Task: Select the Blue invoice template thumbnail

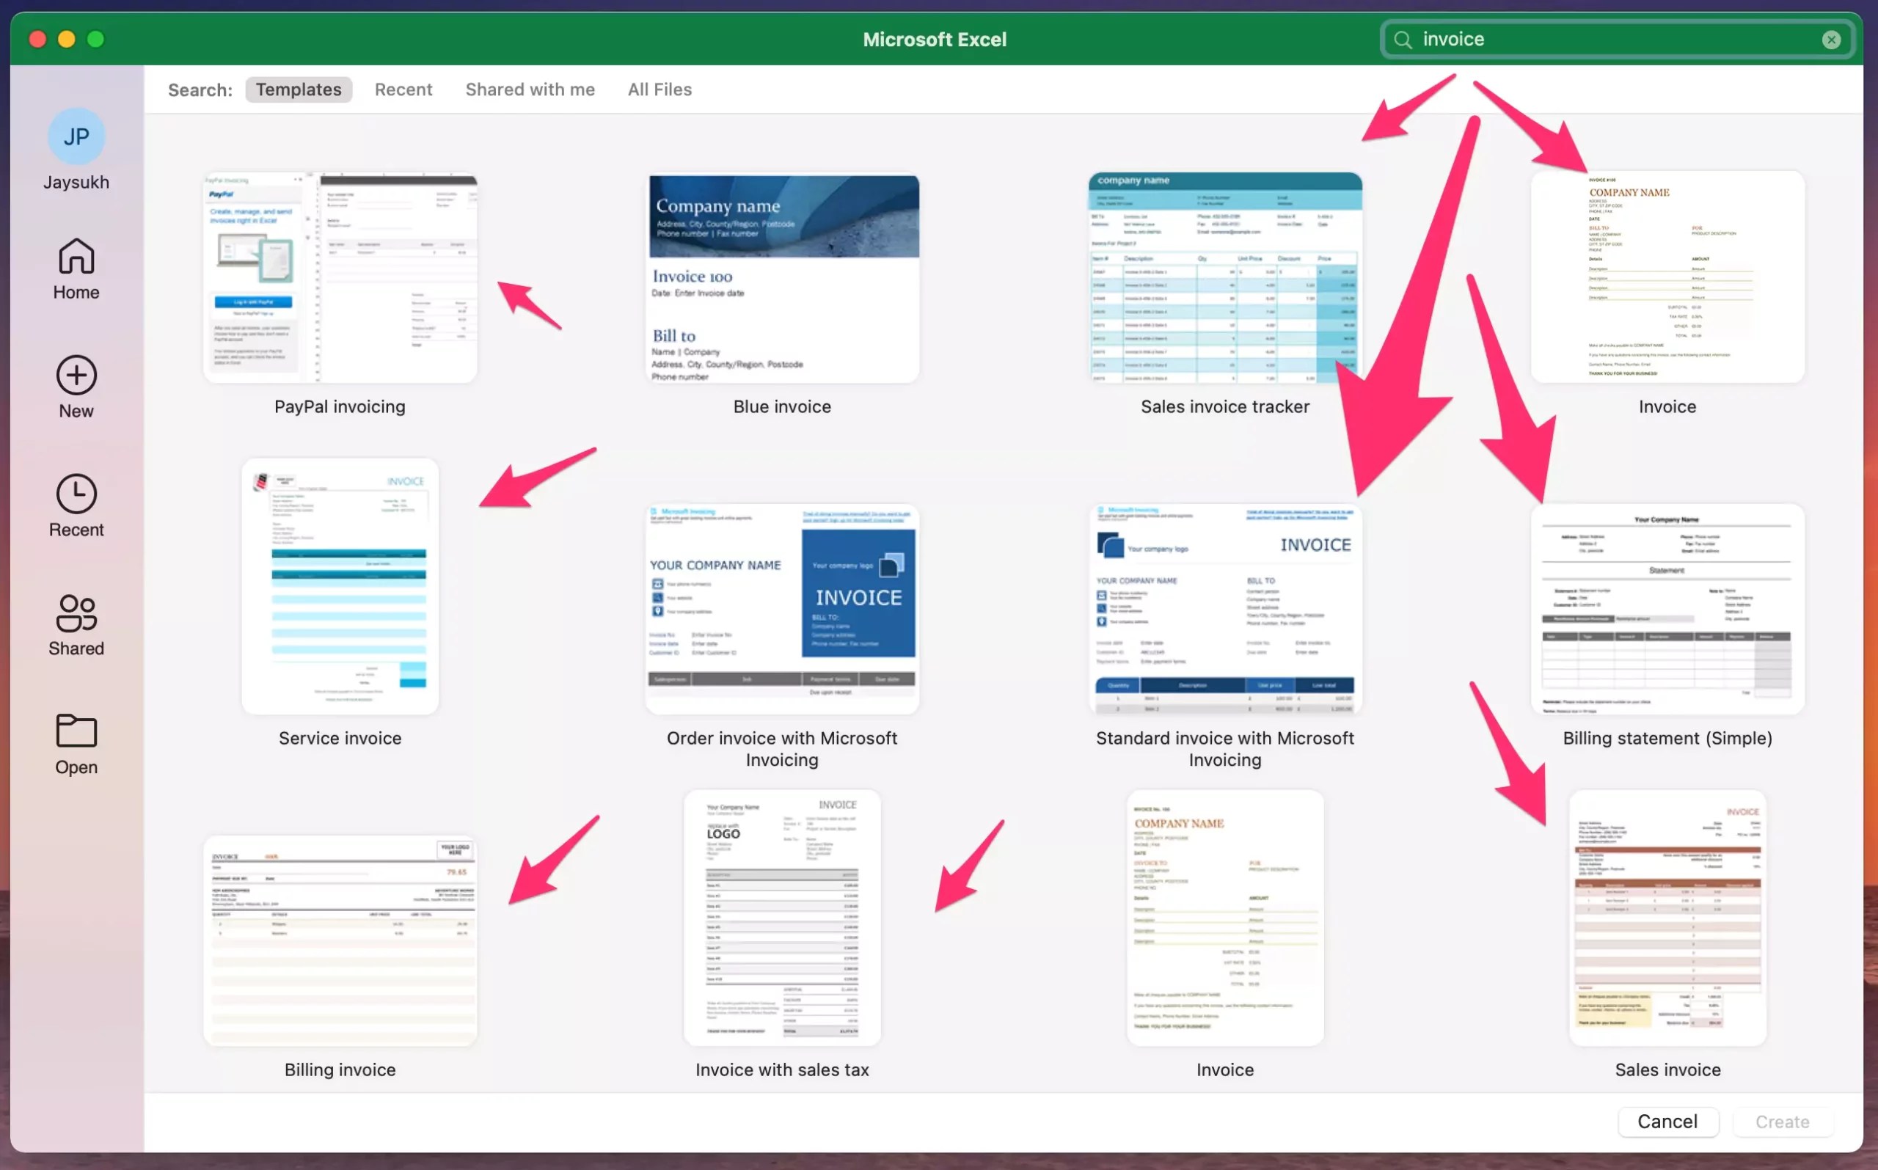Action: coord(782,278)
